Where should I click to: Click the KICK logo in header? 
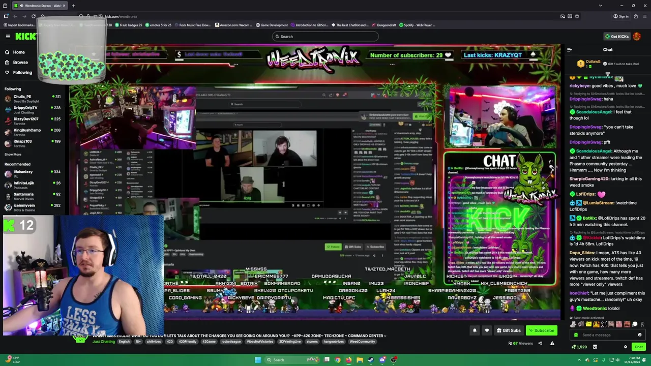point(25,36)
